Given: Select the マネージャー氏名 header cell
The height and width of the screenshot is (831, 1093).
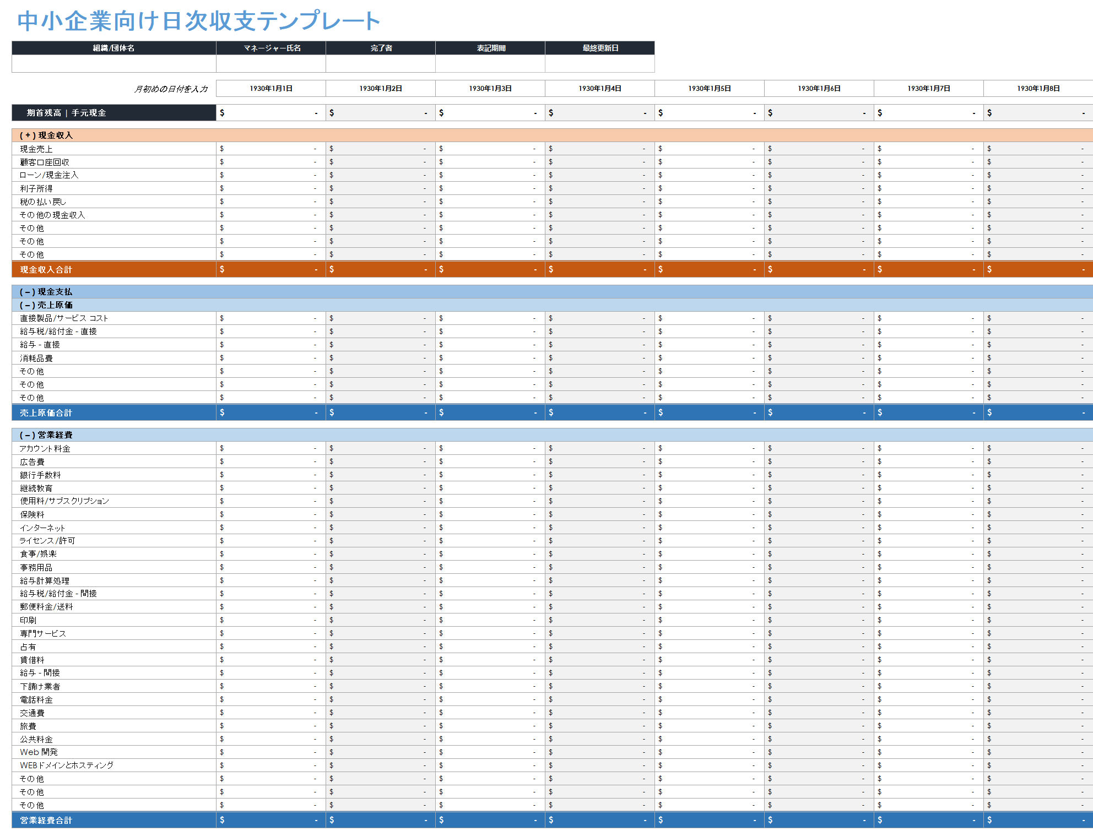Looking at the screenshot, I should coord(271,48).
